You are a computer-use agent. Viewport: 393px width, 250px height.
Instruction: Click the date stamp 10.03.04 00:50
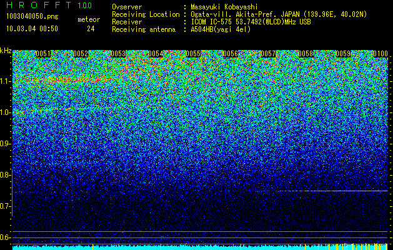click(32, 28)
